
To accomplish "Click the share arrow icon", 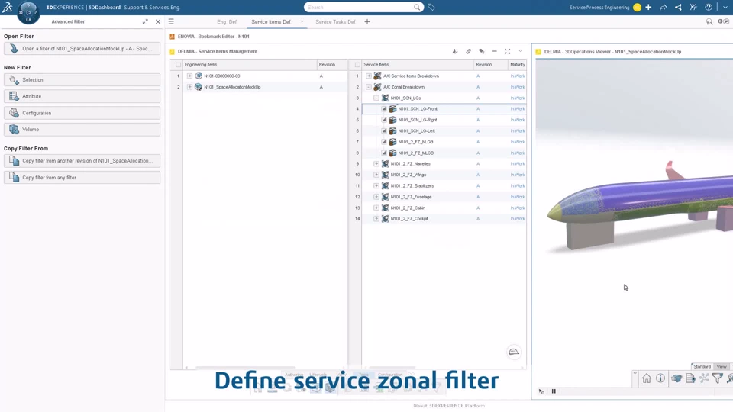I will point(663,7).
